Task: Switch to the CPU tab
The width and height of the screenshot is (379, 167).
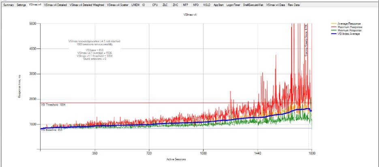Action: point(155,5)
